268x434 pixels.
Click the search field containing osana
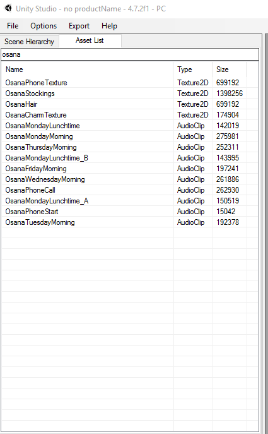pyautogui.click(x=130, y=54)
